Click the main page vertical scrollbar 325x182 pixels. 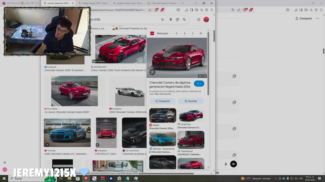click(x=214, y=36)
